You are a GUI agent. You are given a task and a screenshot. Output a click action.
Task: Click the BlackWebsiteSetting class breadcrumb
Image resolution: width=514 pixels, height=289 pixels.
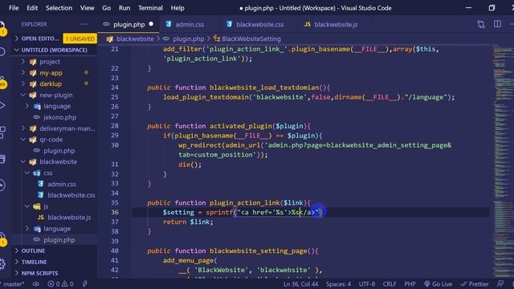point(251,39)
